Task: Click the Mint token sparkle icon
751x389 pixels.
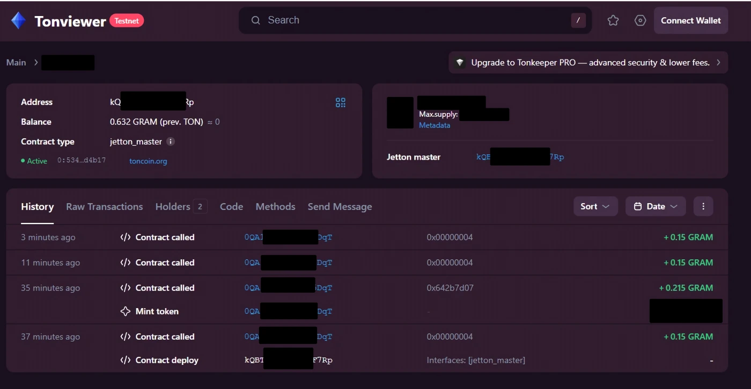Action: 126,311
